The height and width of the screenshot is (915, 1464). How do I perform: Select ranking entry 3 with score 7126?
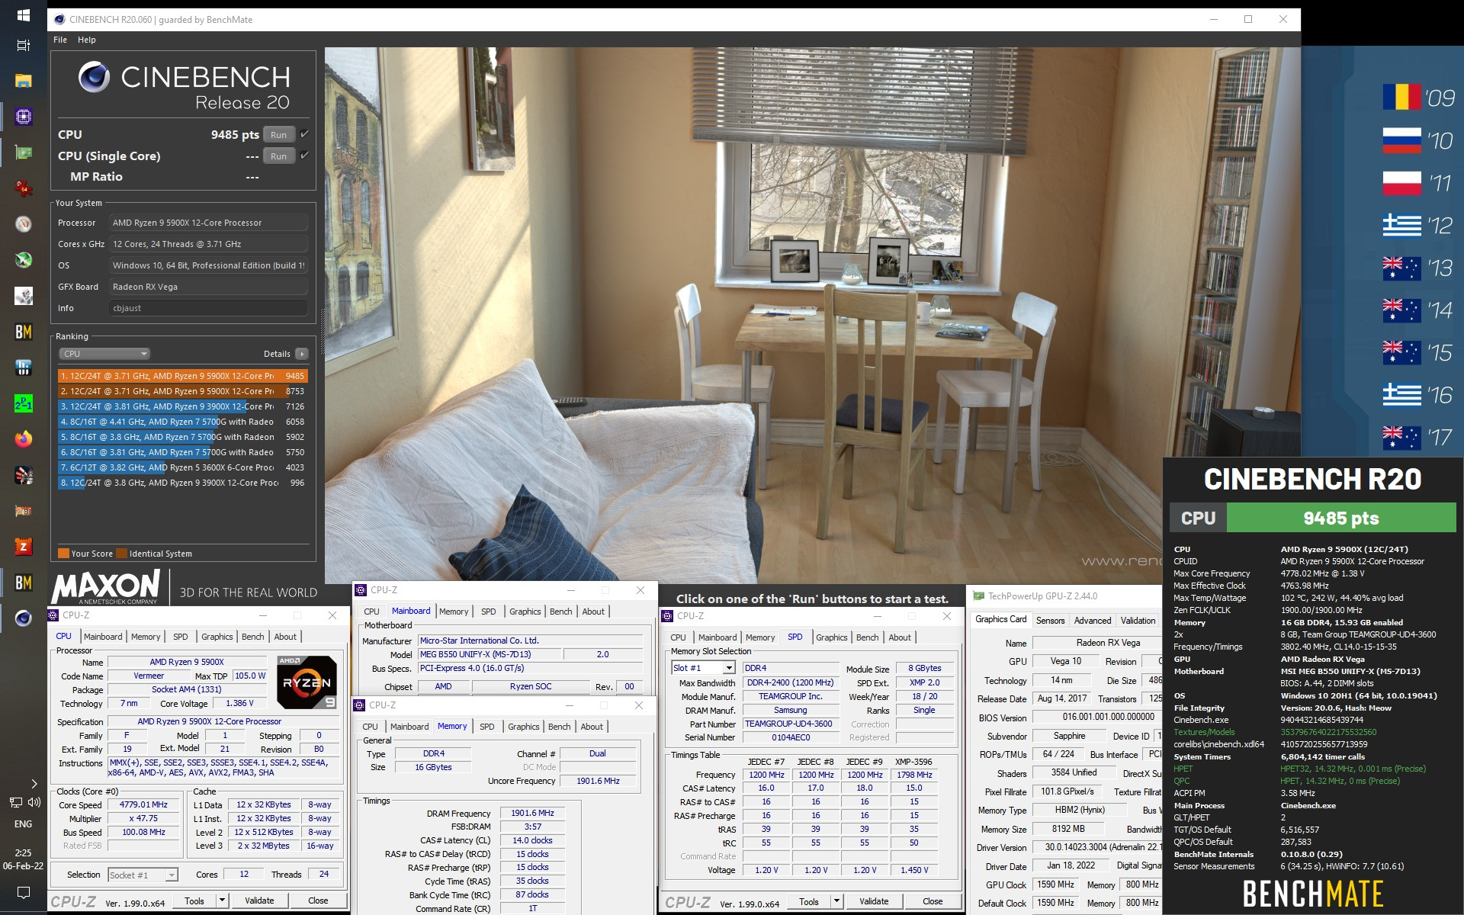click(x=183, y=406)
